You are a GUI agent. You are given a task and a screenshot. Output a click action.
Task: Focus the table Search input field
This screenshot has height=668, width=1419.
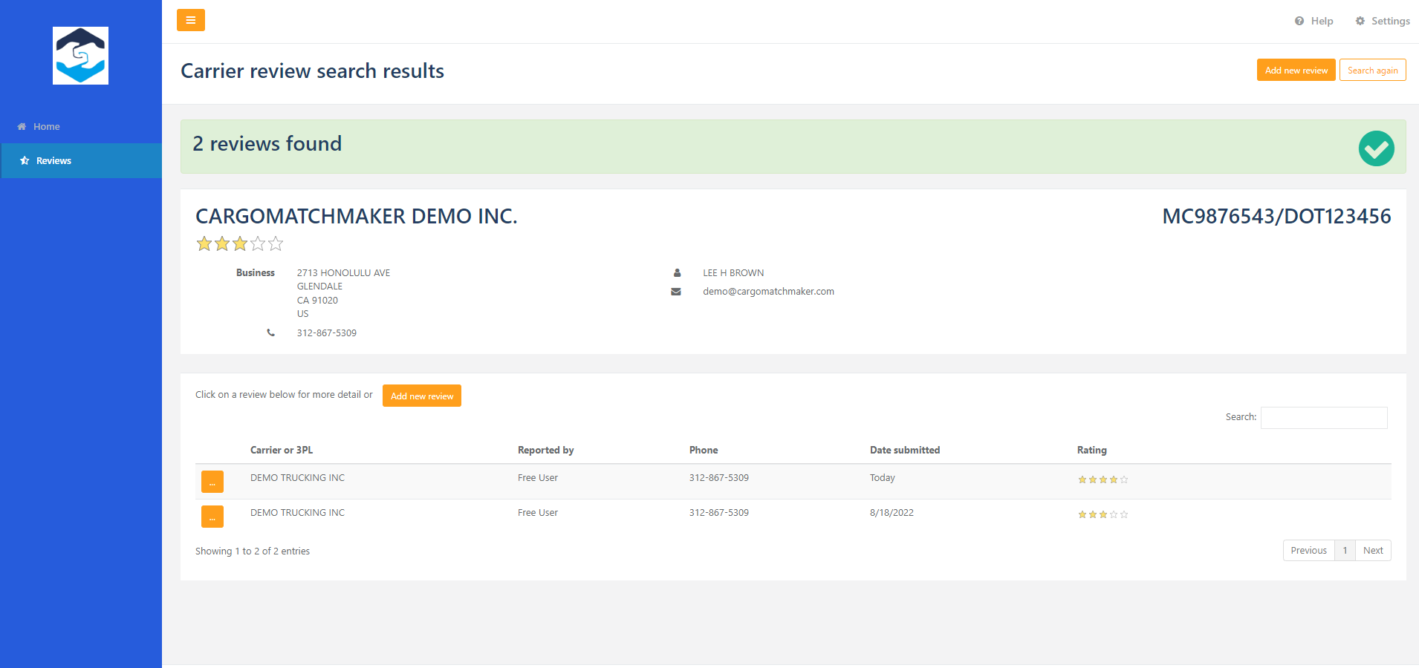click(1324, 418)
